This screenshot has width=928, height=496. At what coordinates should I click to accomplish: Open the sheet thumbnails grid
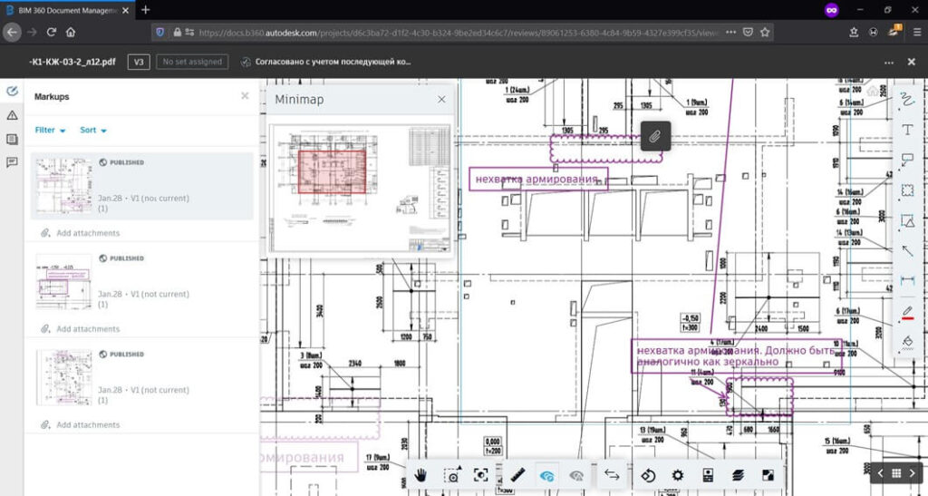pos(896,473)
